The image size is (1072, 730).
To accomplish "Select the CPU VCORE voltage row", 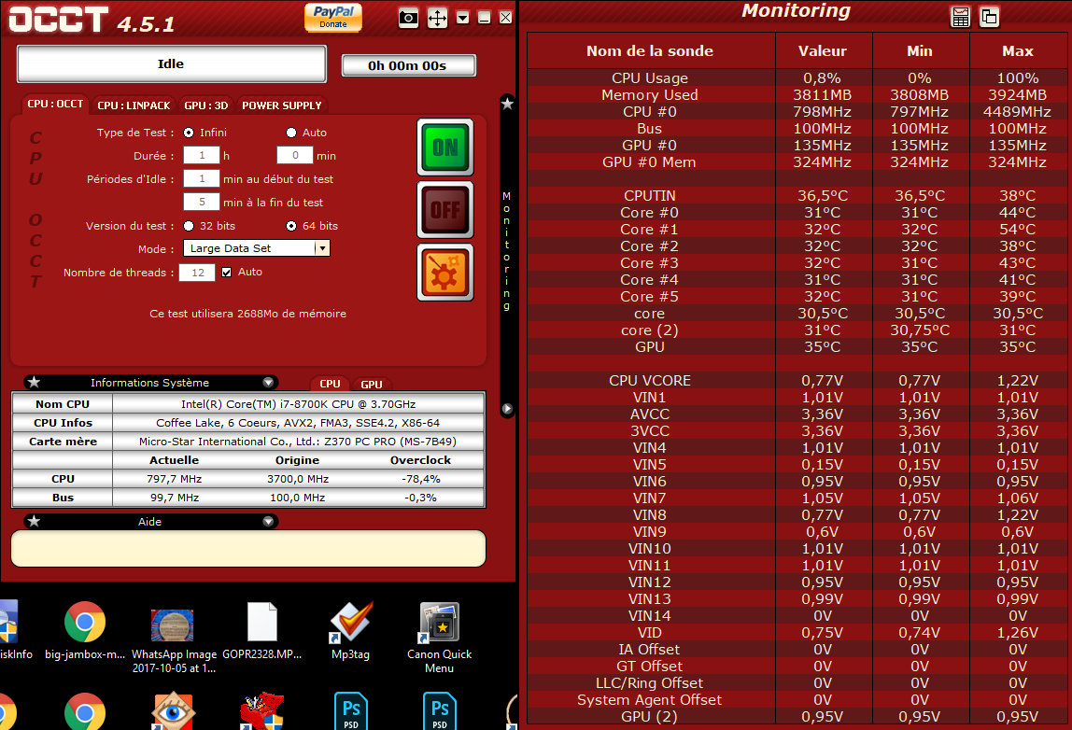I will click(x=797, y=380).
